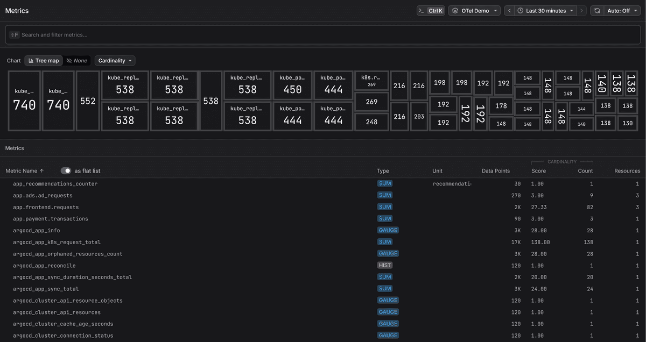The width and height of the screenshot is (646, 342).
Task: Select the Tree map chart option
Action: click(44, 61)
